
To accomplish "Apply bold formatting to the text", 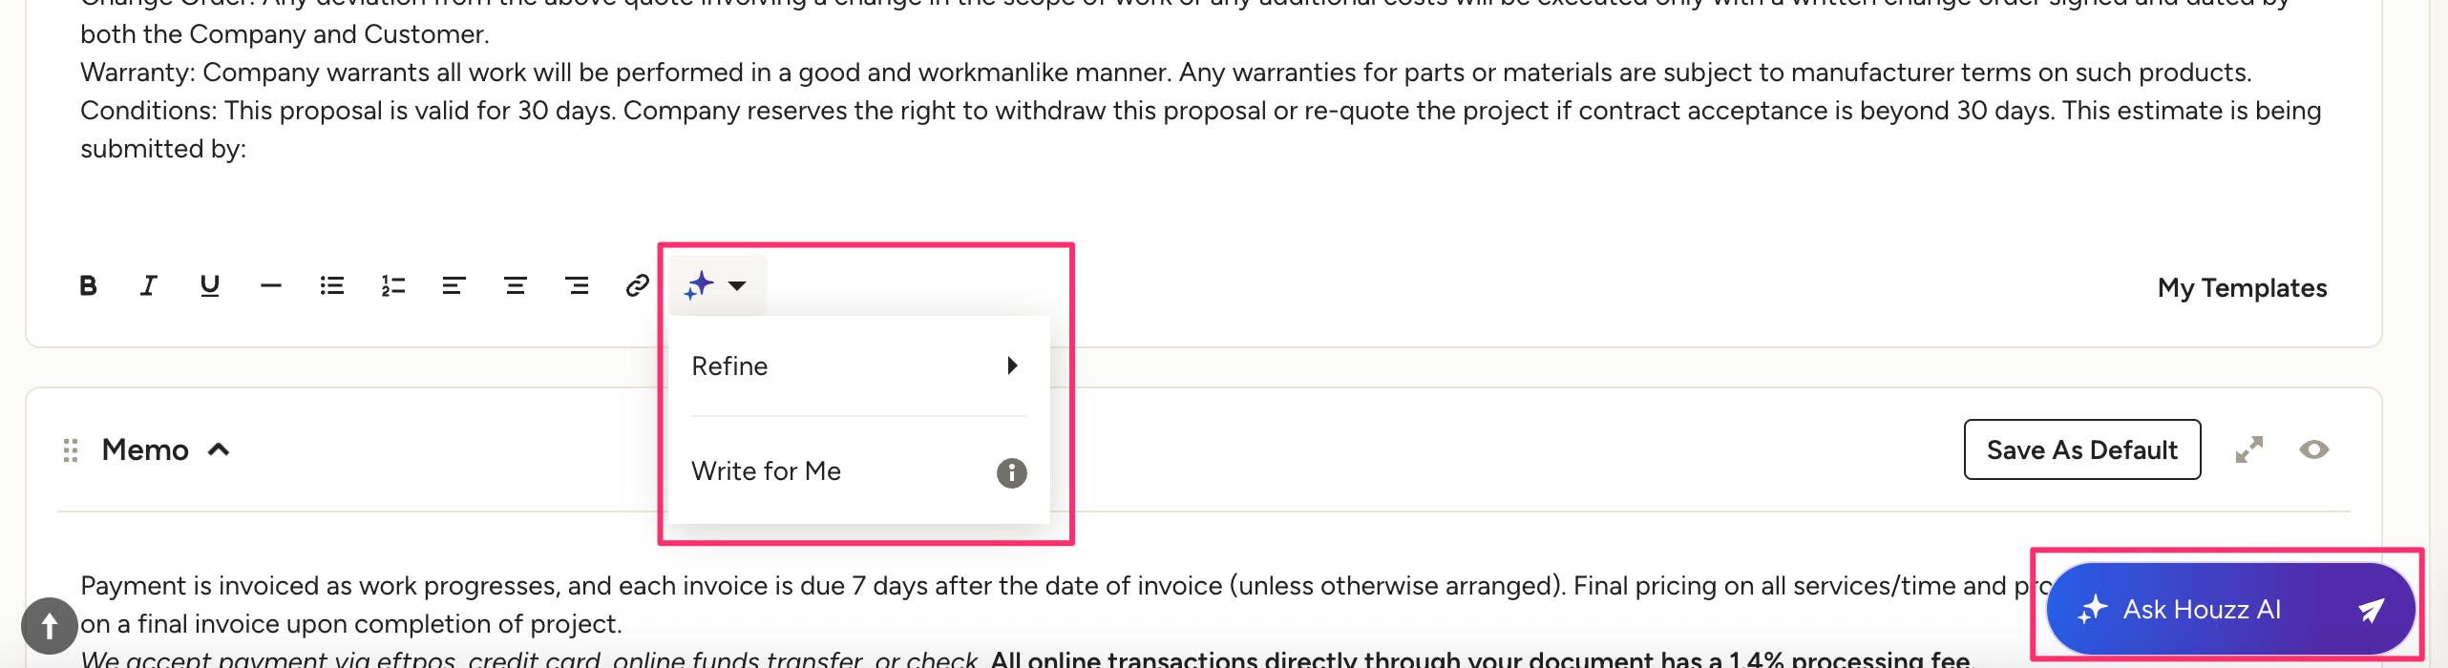I will tap(88, 285).
